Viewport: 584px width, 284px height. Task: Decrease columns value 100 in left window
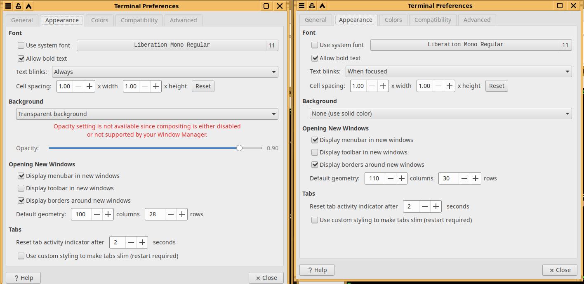click(97, 214)
